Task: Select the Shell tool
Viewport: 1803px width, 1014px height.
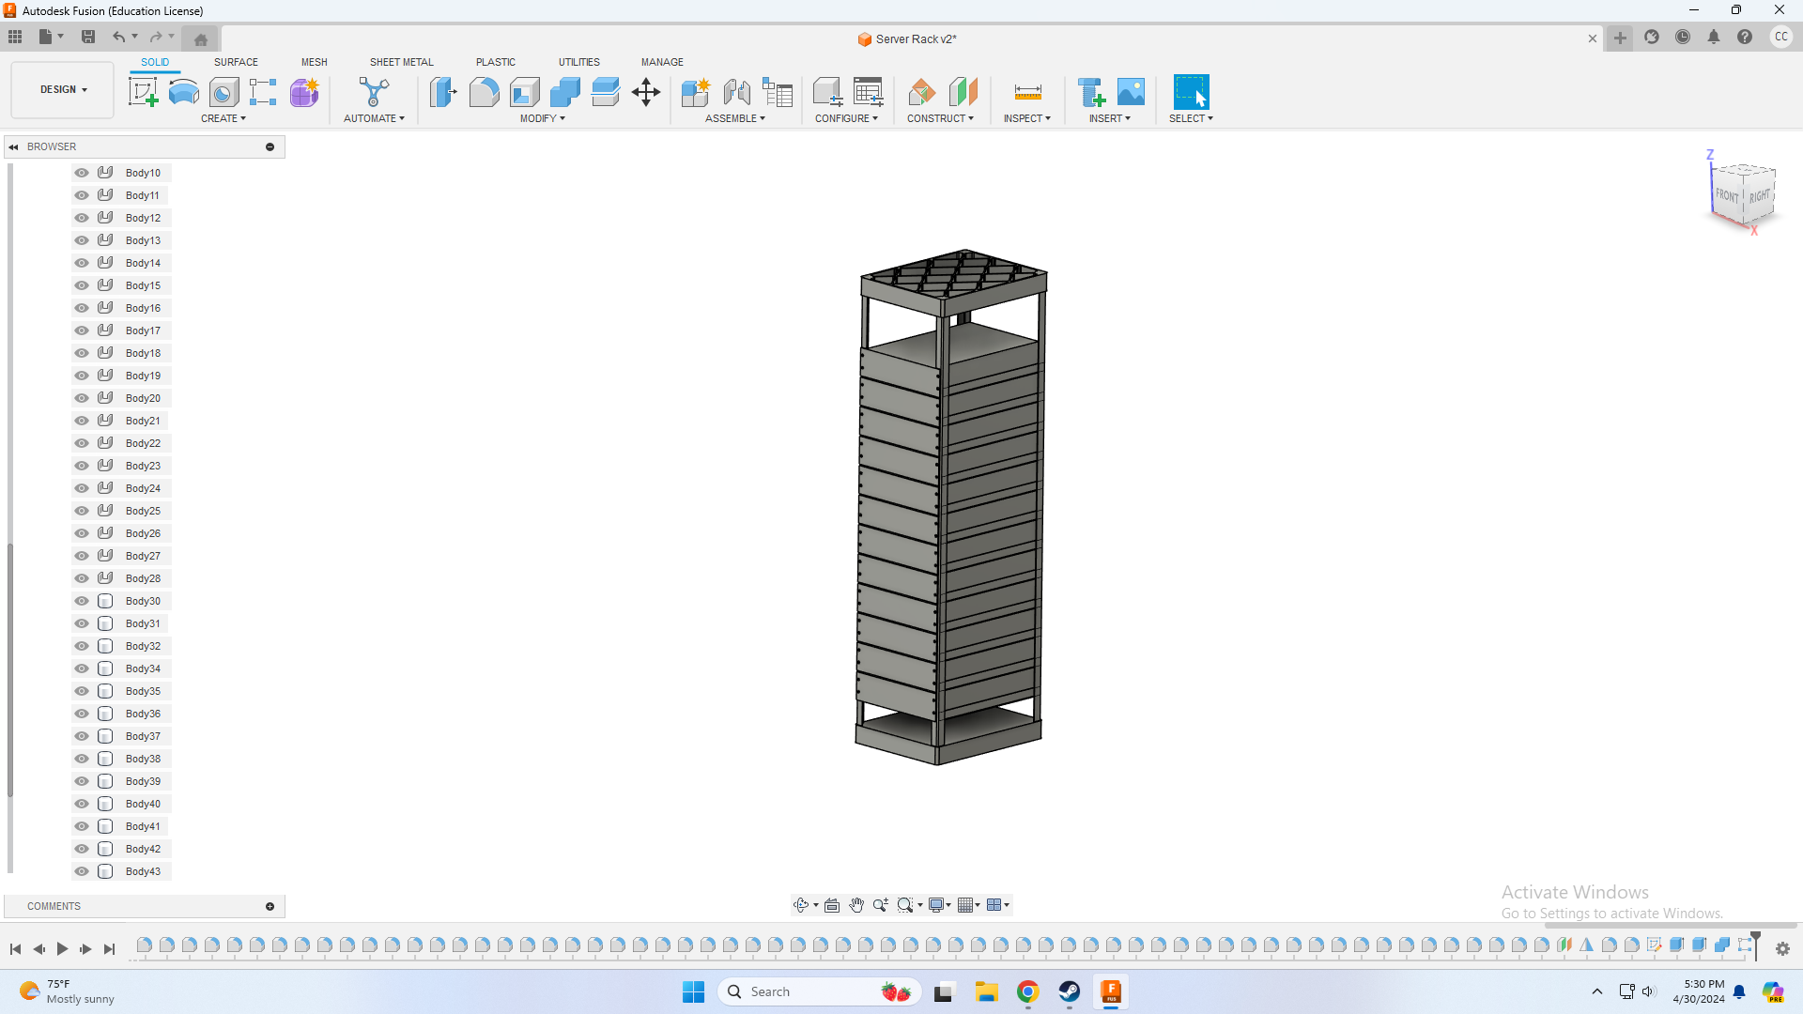Action: pyautogui.click(x=525, y=92)
